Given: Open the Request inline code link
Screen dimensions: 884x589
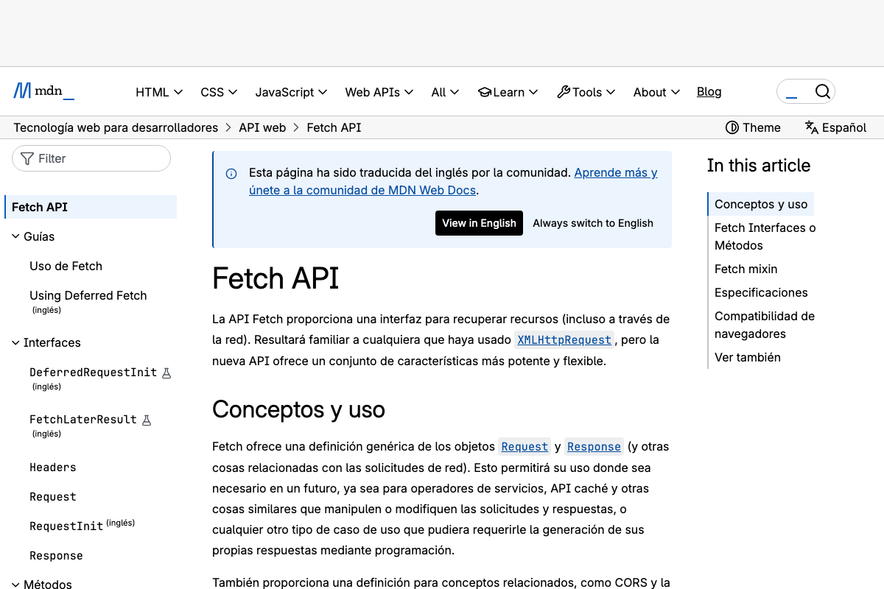Looking at the screenshot, I should [525, 447].
